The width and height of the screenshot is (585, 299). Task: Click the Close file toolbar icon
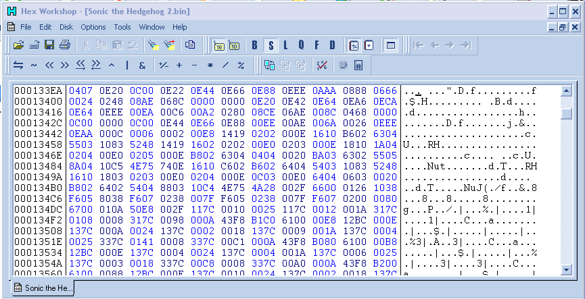point(34,45)
